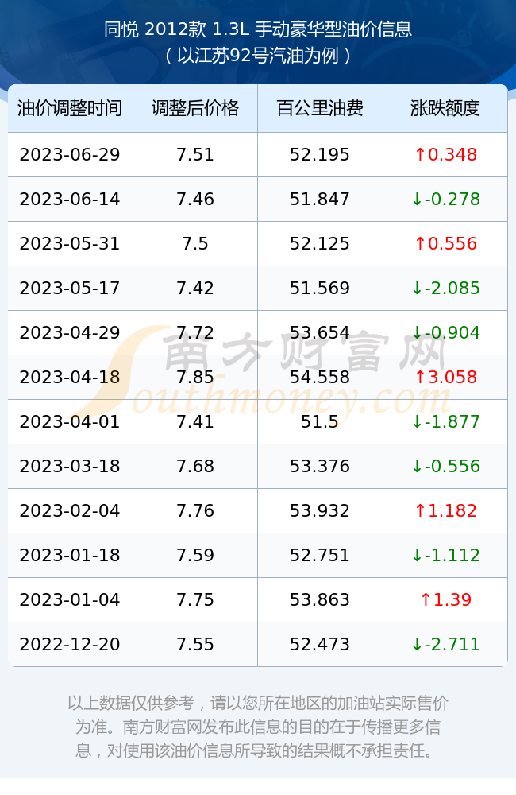Select the 涨跌额度 column header
Screen dimensions: 516x795
tap(445, 108)
